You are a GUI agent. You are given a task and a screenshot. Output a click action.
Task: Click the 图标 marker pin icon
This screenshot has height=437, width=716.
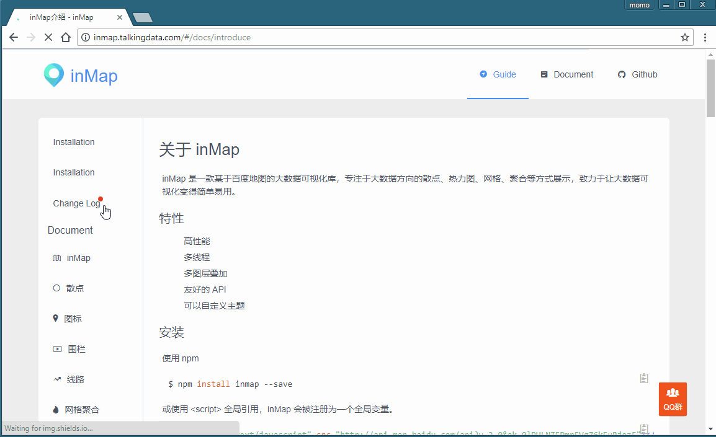click(x=56, y=318)
